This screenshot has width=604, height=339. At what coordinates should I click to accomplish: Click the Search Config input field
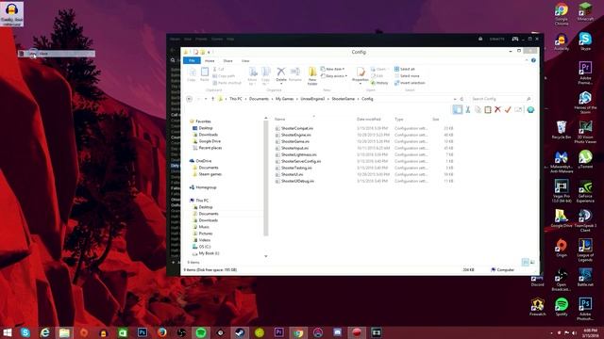click(x=502, y=99)
